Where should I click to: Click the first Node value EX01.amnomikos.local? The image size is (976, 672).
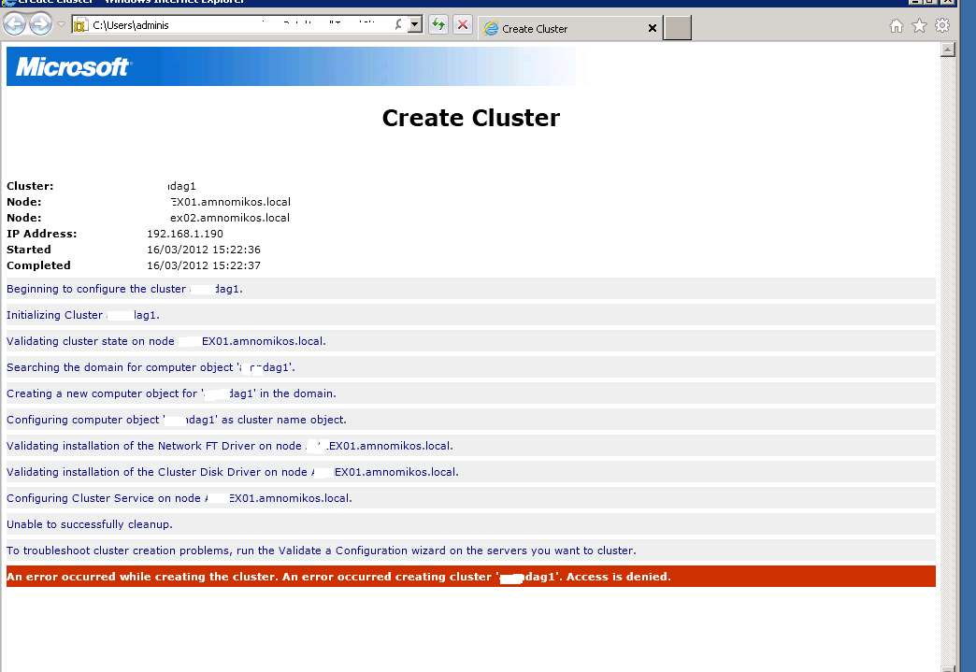pyautogui.click(x=230, y=202)
